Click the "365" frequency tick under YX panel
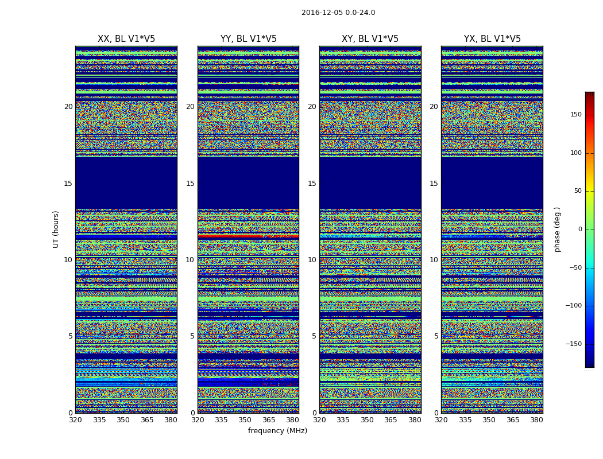The width and height of the screenshot is (603, 459). [513, 420]
